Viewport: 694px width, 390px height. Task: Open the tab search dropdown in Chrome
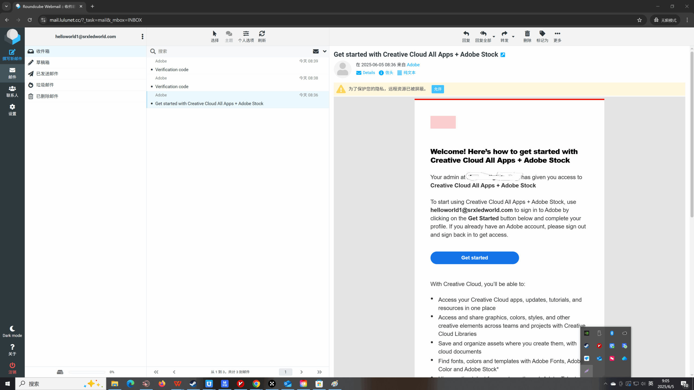coord(6,6)
